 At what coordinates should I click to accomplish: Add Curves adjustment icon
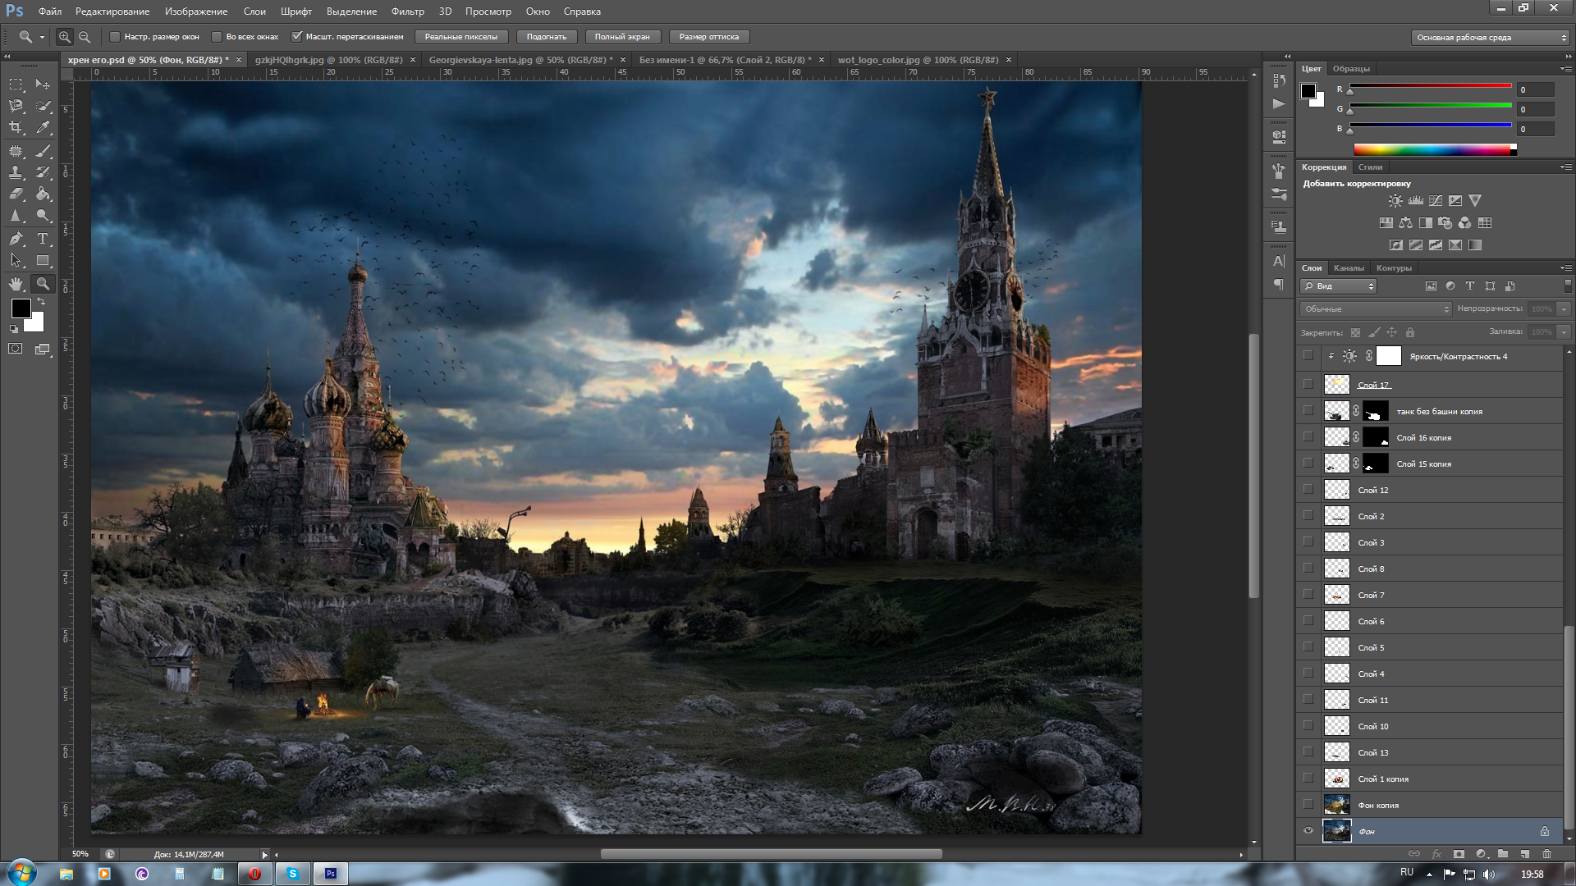pos(1436,200)
